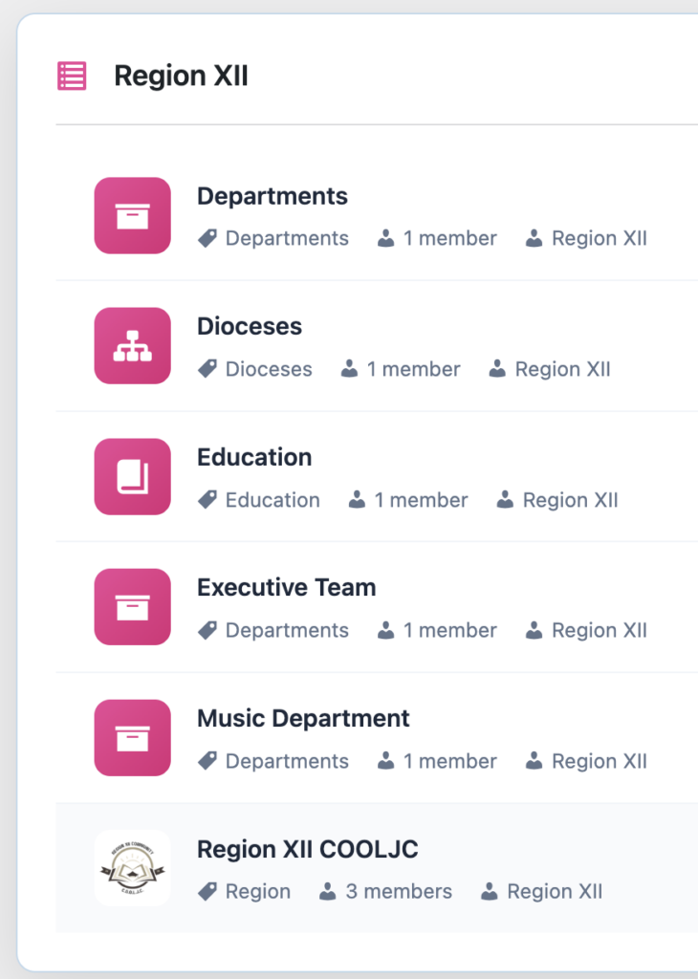Open the Dioceses group title
The image size is (698, 979).
(x=249, y=326)
